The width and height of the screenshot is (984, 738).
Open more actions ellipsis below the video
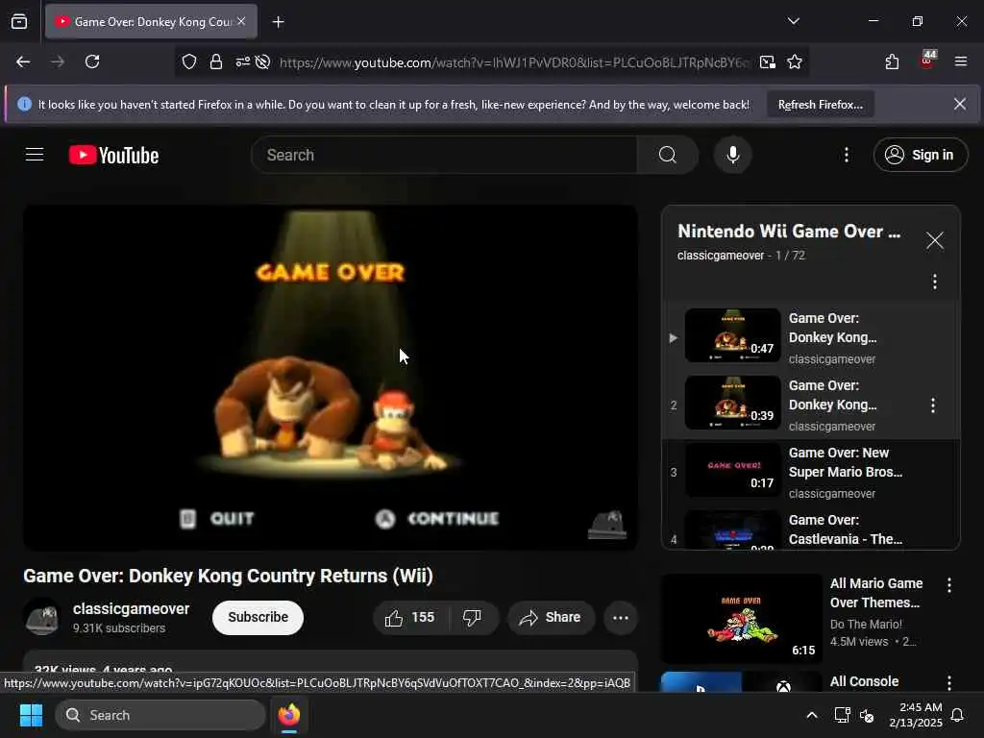pyautogui.click(x=621, y=618)
